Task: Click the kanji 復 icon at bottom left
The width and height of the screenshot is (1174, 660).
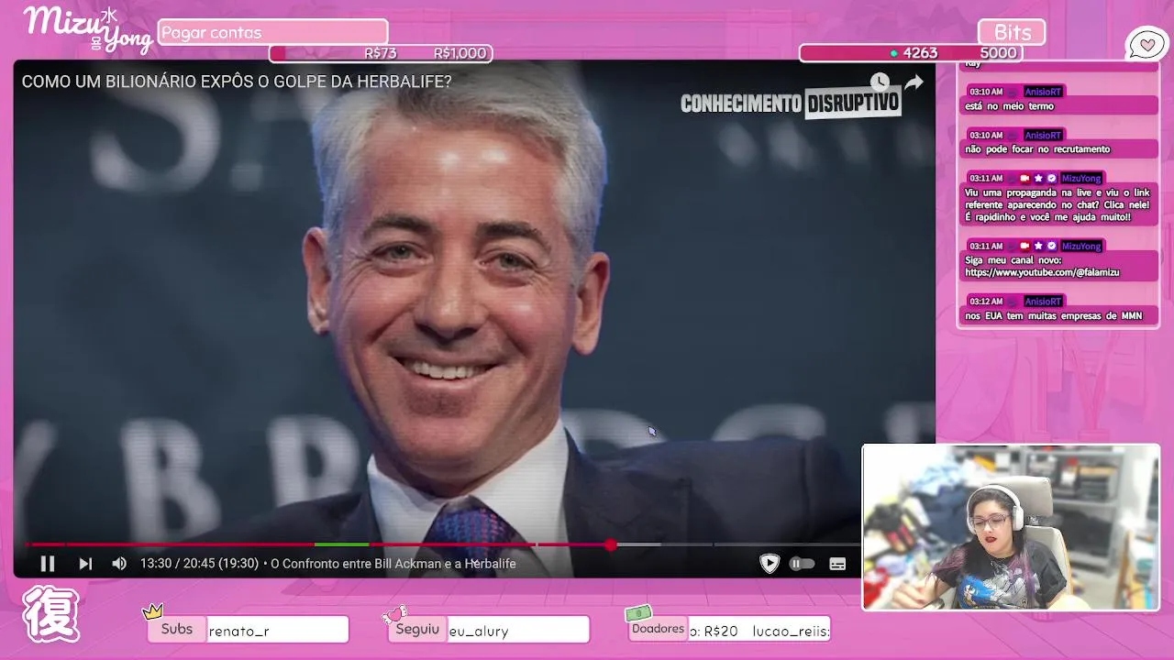Action: 51,614
